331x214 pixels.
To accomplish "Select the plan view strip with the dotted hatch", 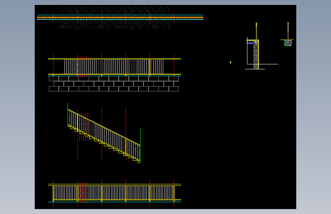I will click(120, 18).
